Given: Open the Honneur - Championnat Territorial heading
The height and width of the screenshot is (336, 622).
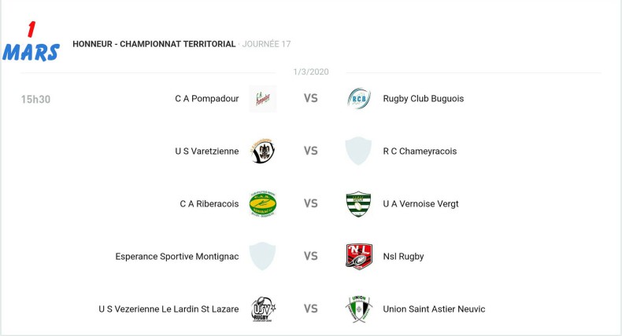Looking at the screenshot, I should coord(154,44).
